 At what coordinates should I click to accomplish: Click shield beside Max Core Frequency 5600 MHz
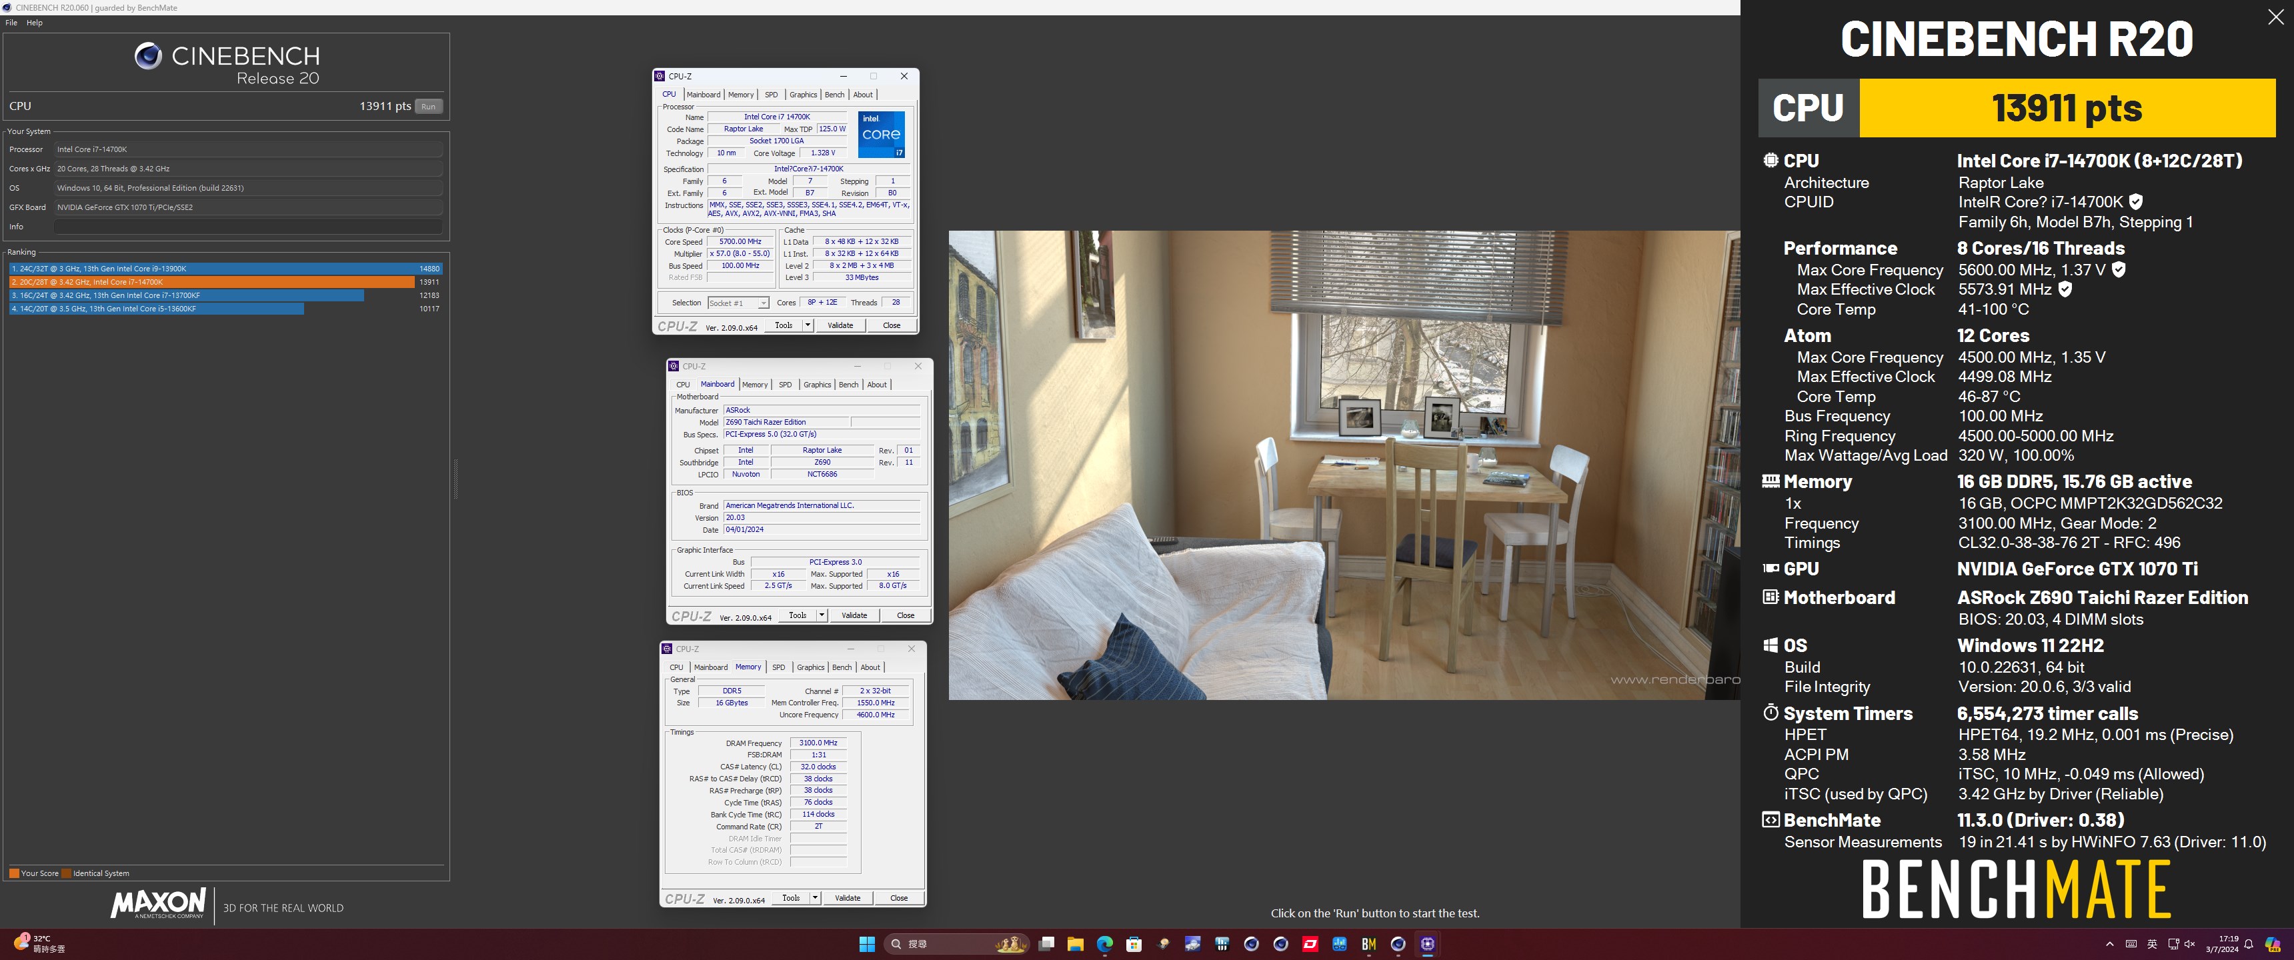point(2119,270)
